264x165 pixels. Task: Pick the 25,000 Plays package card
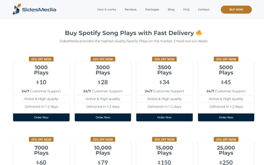click(x=226, y=150)
